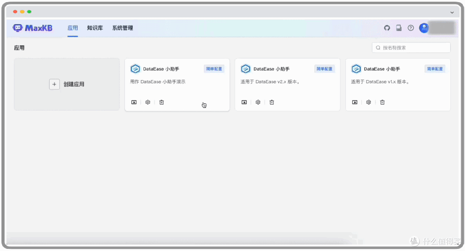Click plus icon on 创建应用 card
This screenshot has width=465, height=251.
tap(54, 84)
